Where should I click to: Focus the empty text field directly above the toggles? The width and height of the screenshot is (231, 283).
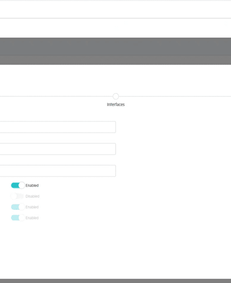pyautogui.click(x=58, y=171)
